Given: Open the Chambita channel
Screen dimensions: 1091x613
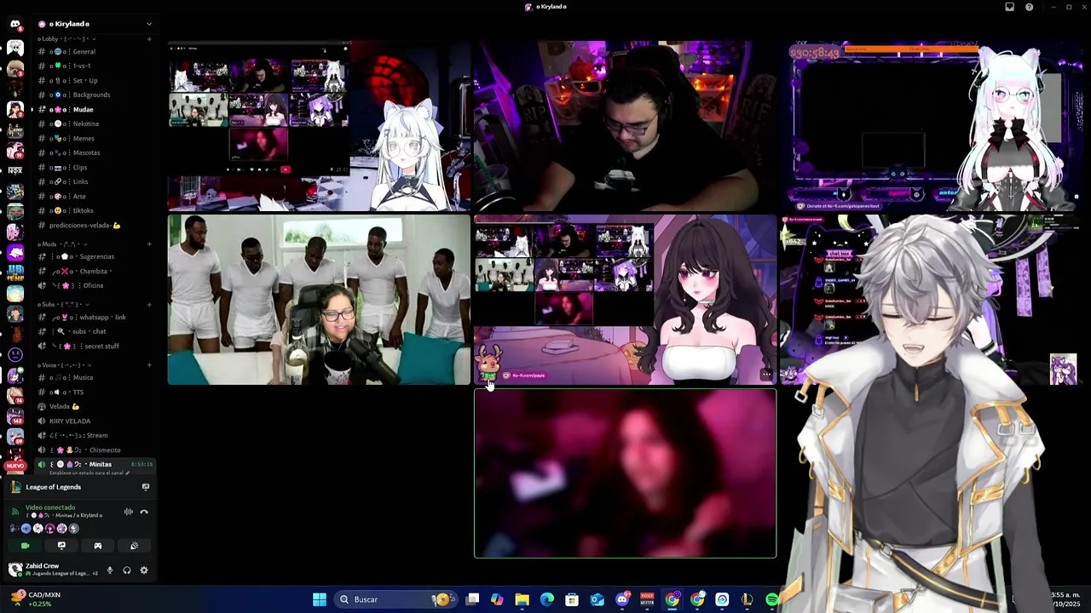Looking at the screenshot, I should click(x=95, y=272).
